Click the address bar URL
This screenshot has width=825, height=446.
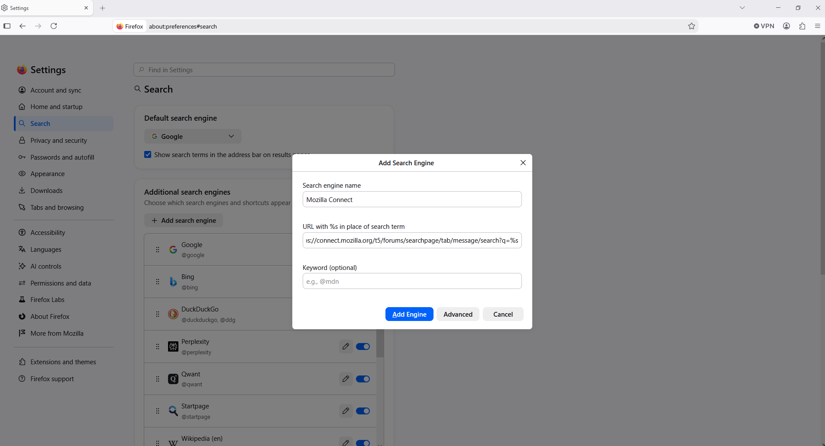point(183,26)
